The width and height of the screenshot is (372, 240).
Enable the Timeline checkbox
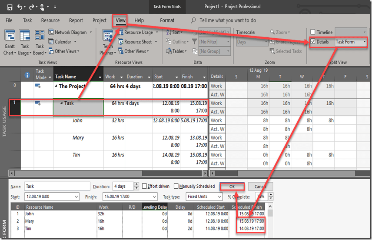[x=313, y=32]
